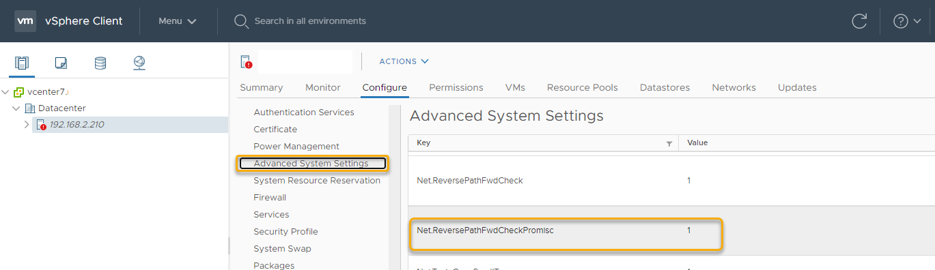Switch to the Datastores tab

665,87
